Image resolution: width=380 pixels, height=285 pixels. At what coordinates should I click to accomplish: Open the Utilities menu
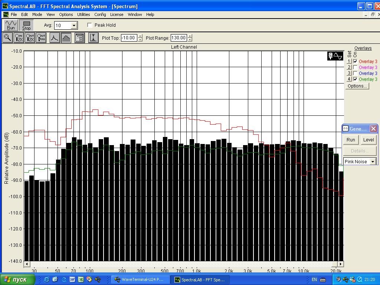point(83,14)
